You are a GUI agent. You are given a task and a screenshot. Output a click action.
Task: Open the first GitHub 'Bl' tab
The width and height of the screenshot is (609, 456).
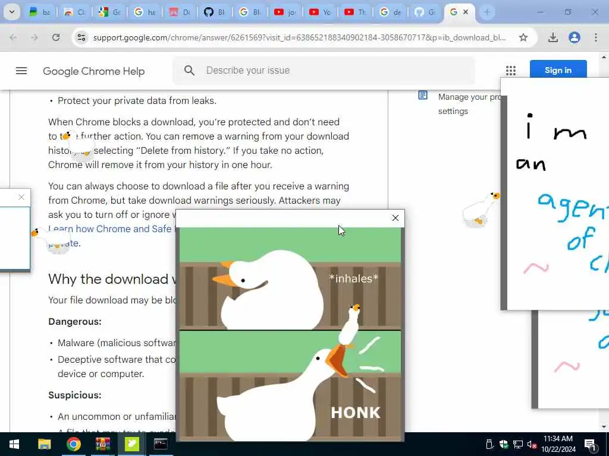(x=215, y=12)
